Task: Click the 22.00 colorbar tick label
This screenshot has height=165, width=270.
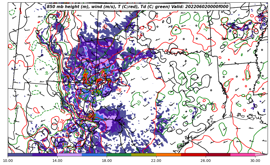Action: 156,161
